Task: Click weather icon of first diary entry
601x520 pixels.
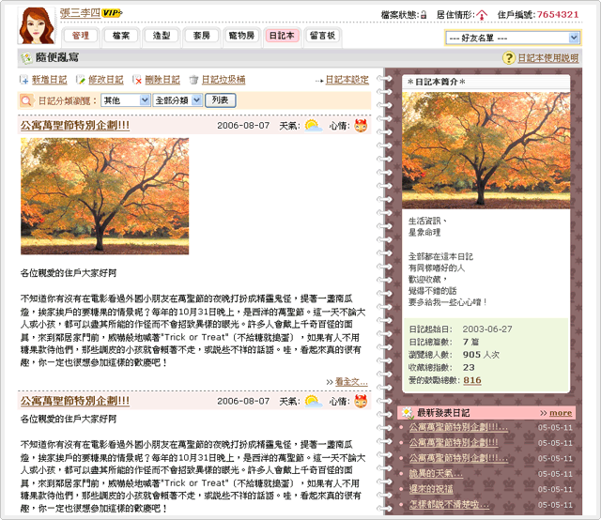Action: click(313, 125)
